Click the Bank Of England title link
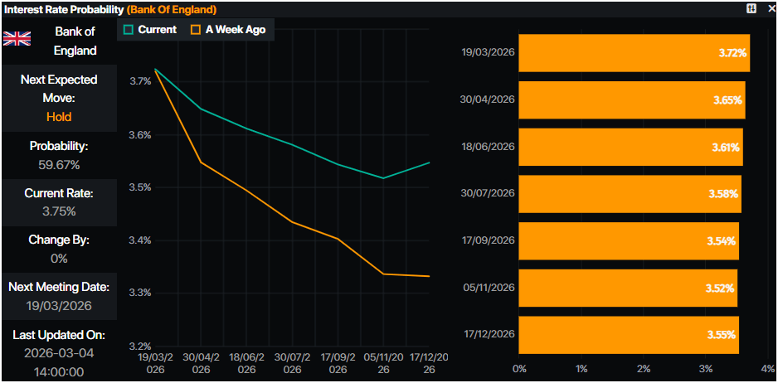Image resolution: width=778 pixels, height=383 pixels. point(172,9)
